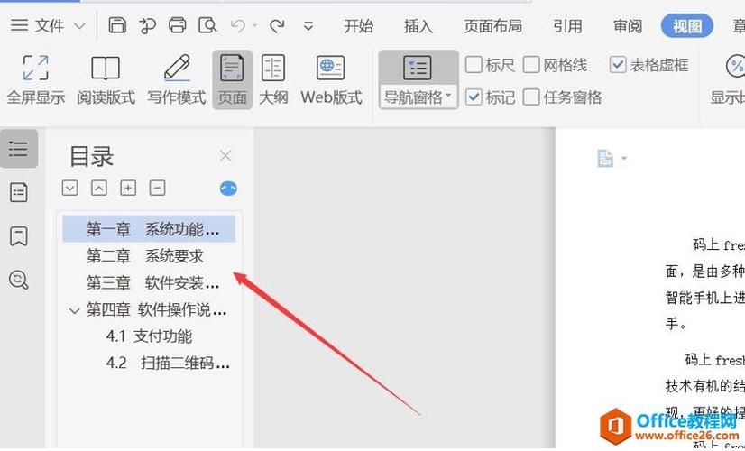The width and height of the screenshot is (745, 451).
Task: Open the dropdown arrow beside the document page icon
Action: tap(624, 158)
